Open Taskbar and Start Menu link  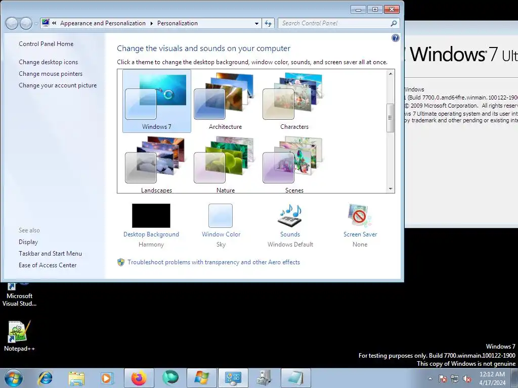click(x=50, y=254)
